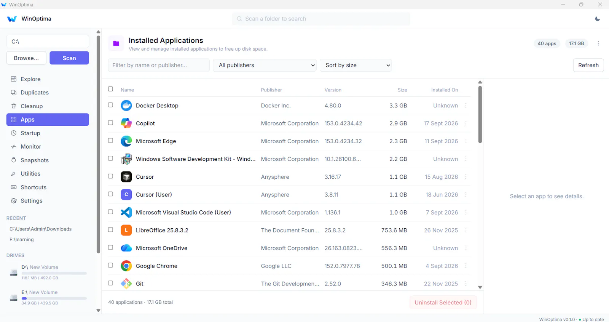Open the Utilities section

tap(48, 174)
